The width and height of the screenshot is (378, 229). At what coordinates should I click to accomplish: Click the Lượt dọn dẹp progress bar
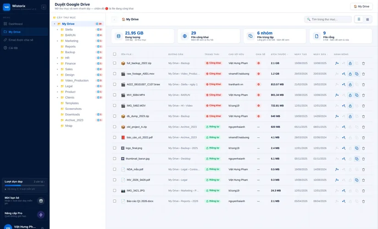25,185
